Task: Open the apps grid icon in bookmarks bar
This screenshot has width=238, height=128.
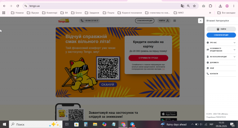Action: (x=4, y=13)
